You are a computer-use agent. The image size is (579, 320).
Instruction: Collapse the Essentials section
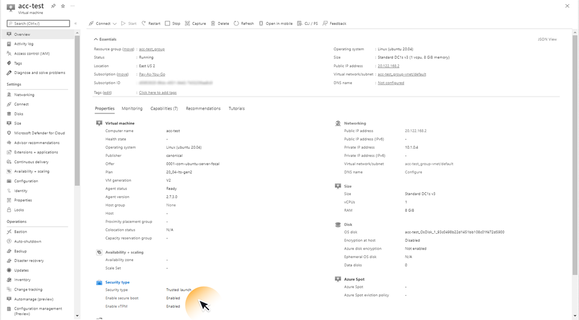pos(105,39)
